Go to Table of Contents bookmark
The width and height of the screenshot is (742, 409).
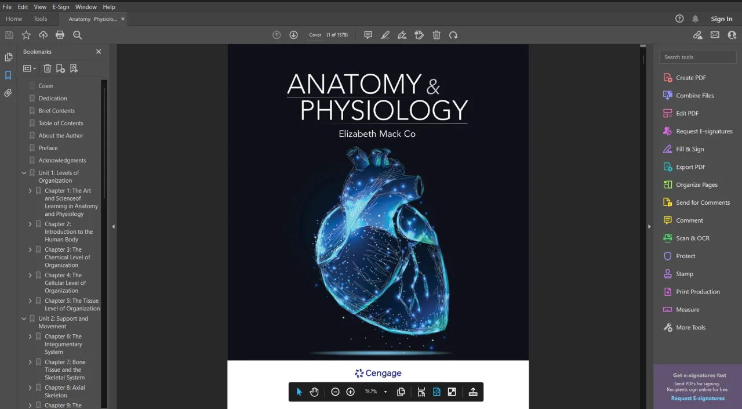[x=61, y=123]
